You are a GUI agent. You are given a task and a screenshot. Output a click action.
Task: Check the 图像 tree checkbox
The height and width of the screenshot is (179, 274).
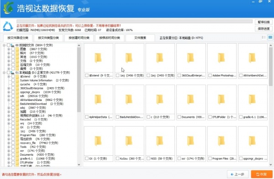[x=13, y=49]
